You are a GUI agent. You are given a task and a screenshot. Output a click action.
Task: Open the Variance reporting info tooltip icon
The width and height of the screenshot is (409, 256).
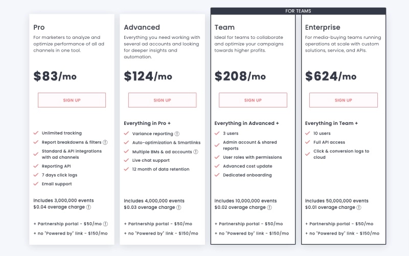pos(177,134)
